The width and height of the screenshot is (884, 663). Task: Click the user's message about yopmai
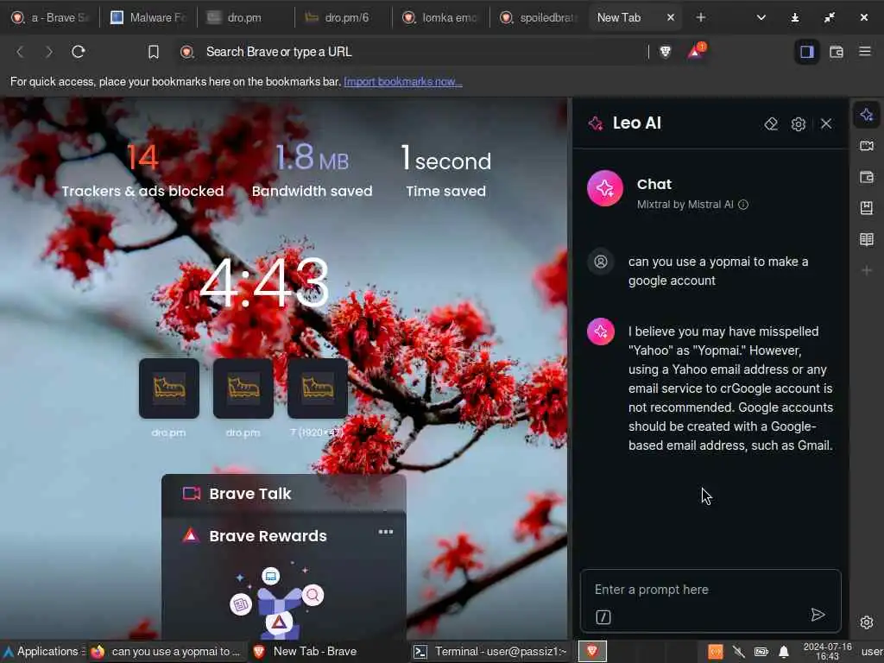tap(718, 271)
